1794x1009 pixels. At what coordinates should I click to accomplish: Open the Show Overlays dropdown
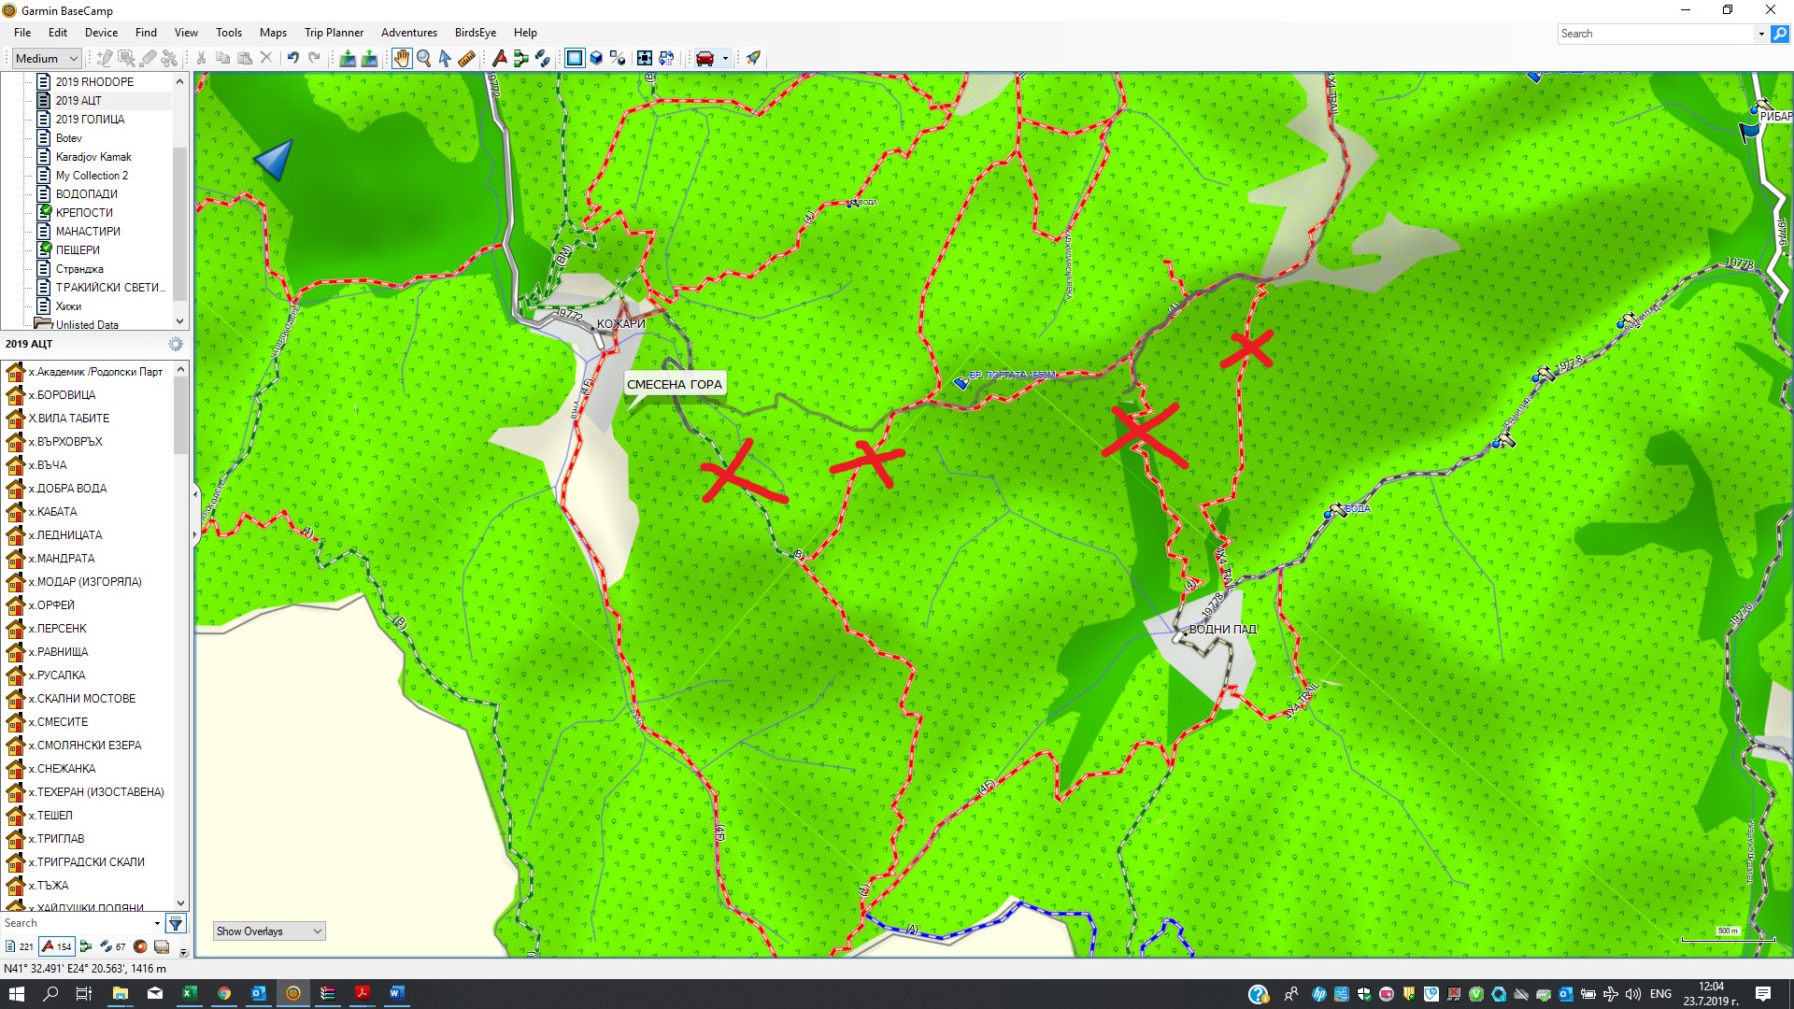(268, 931)
